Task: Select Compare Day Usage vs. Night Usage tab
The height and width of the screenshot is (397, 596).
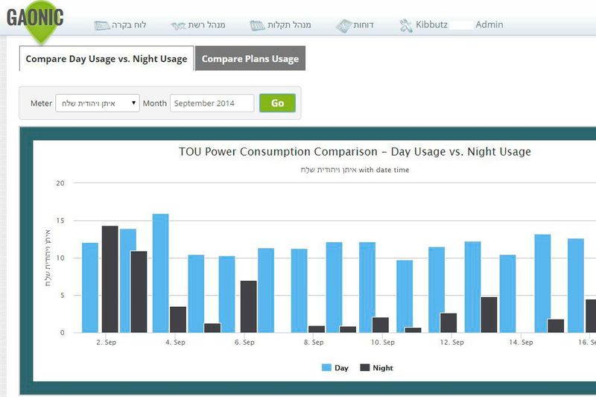Action: click(x=107, y=59)
